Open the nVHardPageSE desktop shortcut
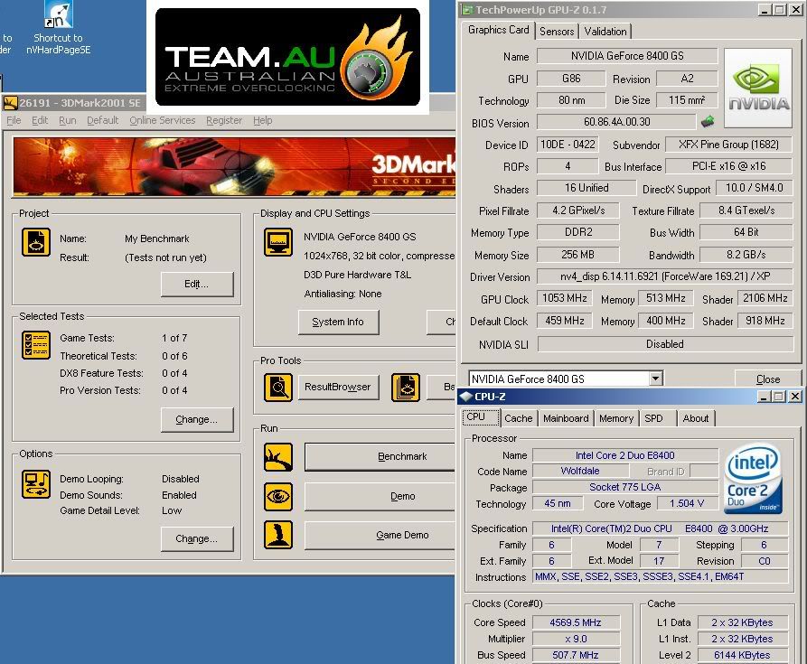Viewport: 807px width, 664px height. tap(58, 28)
